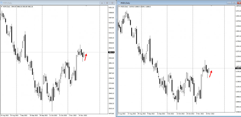The height and width of the screenshot is (117, 241).
Task: Click date 16 Nov 2022 on NDX chart
Action: [x=210, y=114]
